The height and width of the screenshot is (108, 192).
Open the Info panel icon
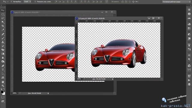(189, 14)
